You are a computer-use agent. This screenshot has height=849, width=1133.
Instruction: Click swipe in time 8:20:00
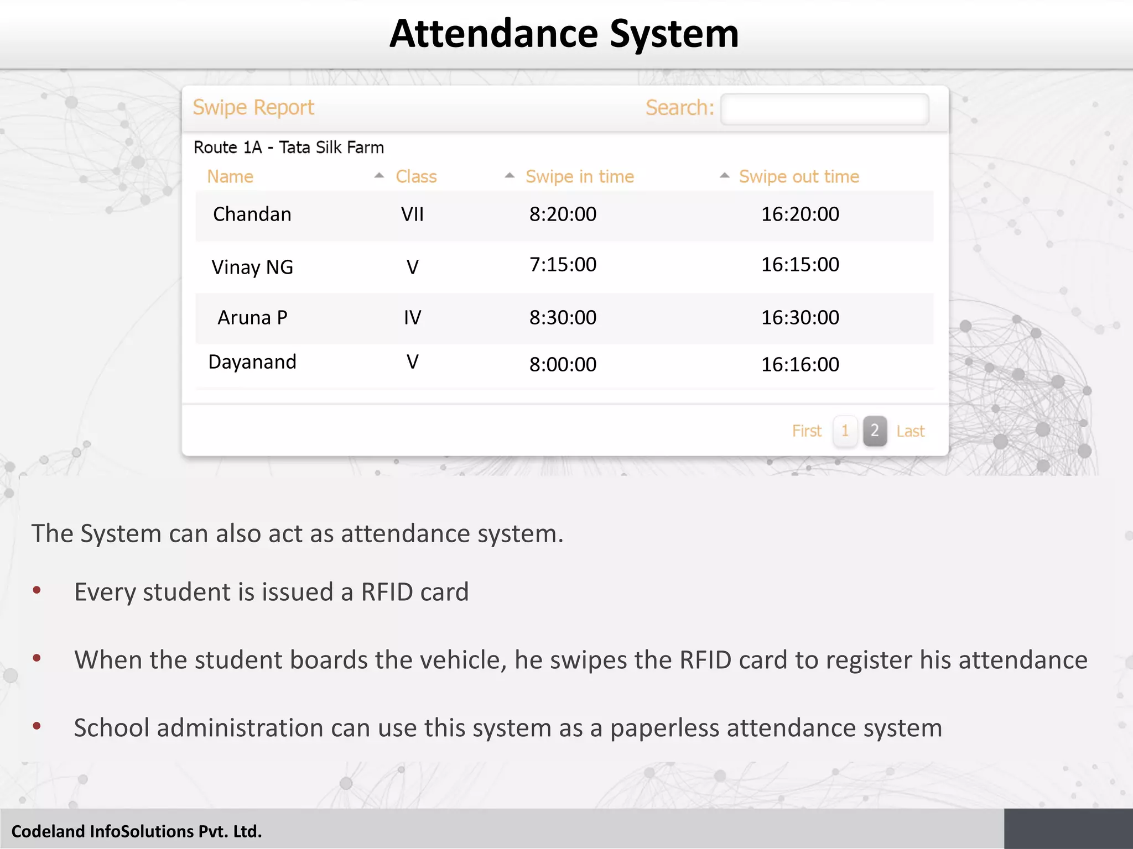click(x=563, y=214)
